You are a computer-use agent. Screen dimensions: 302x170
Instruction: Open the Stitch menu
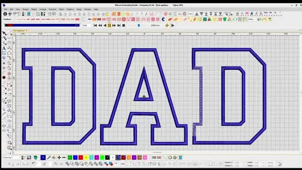[61, 9]
